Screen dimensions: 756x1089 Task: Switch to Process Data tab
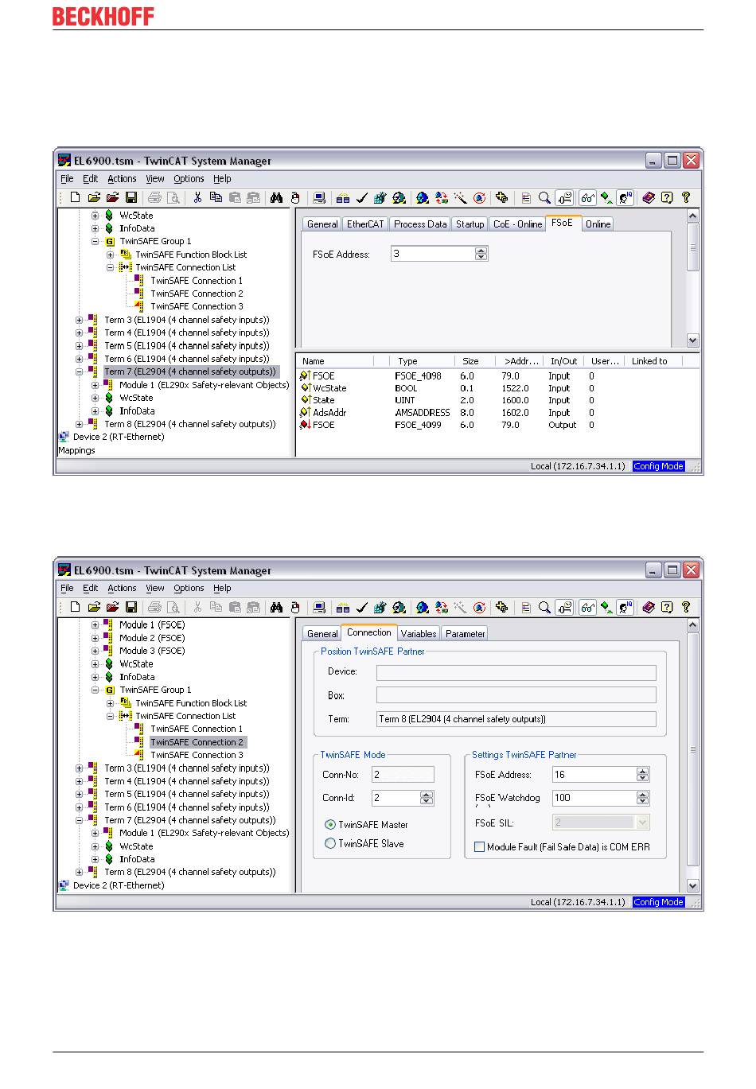click(420, 224)
